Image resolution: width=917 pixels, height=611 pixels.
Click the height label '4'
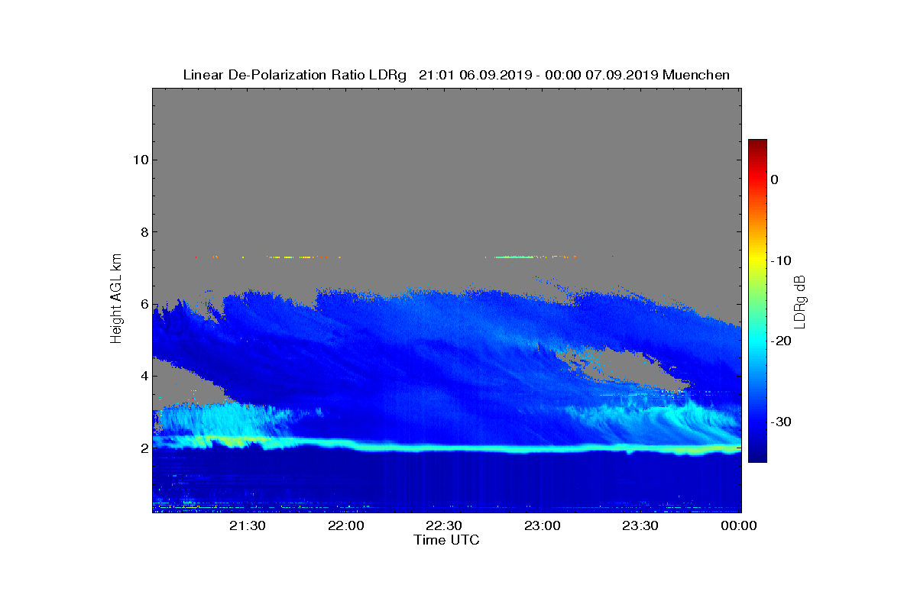point(143,376)
